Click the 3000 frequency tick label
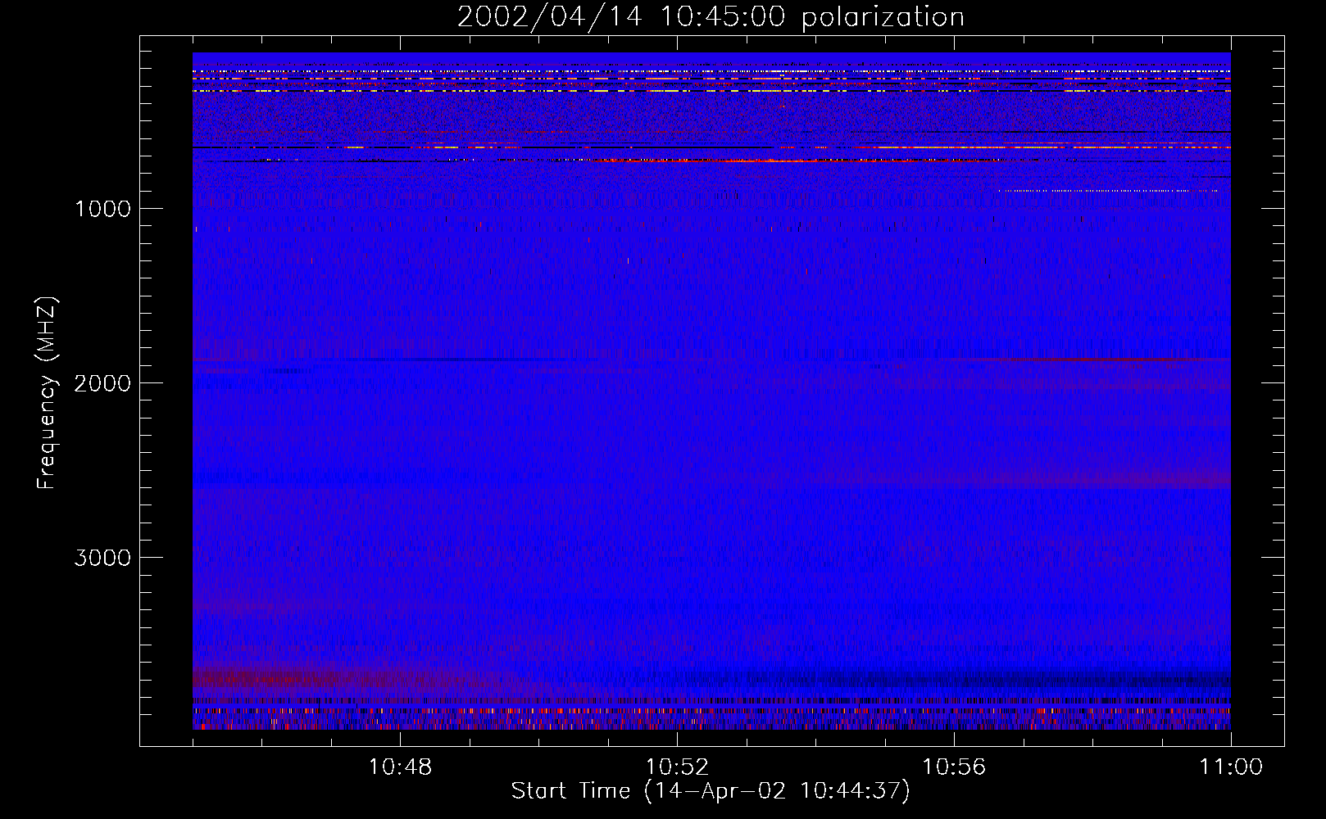 [102, 558]
